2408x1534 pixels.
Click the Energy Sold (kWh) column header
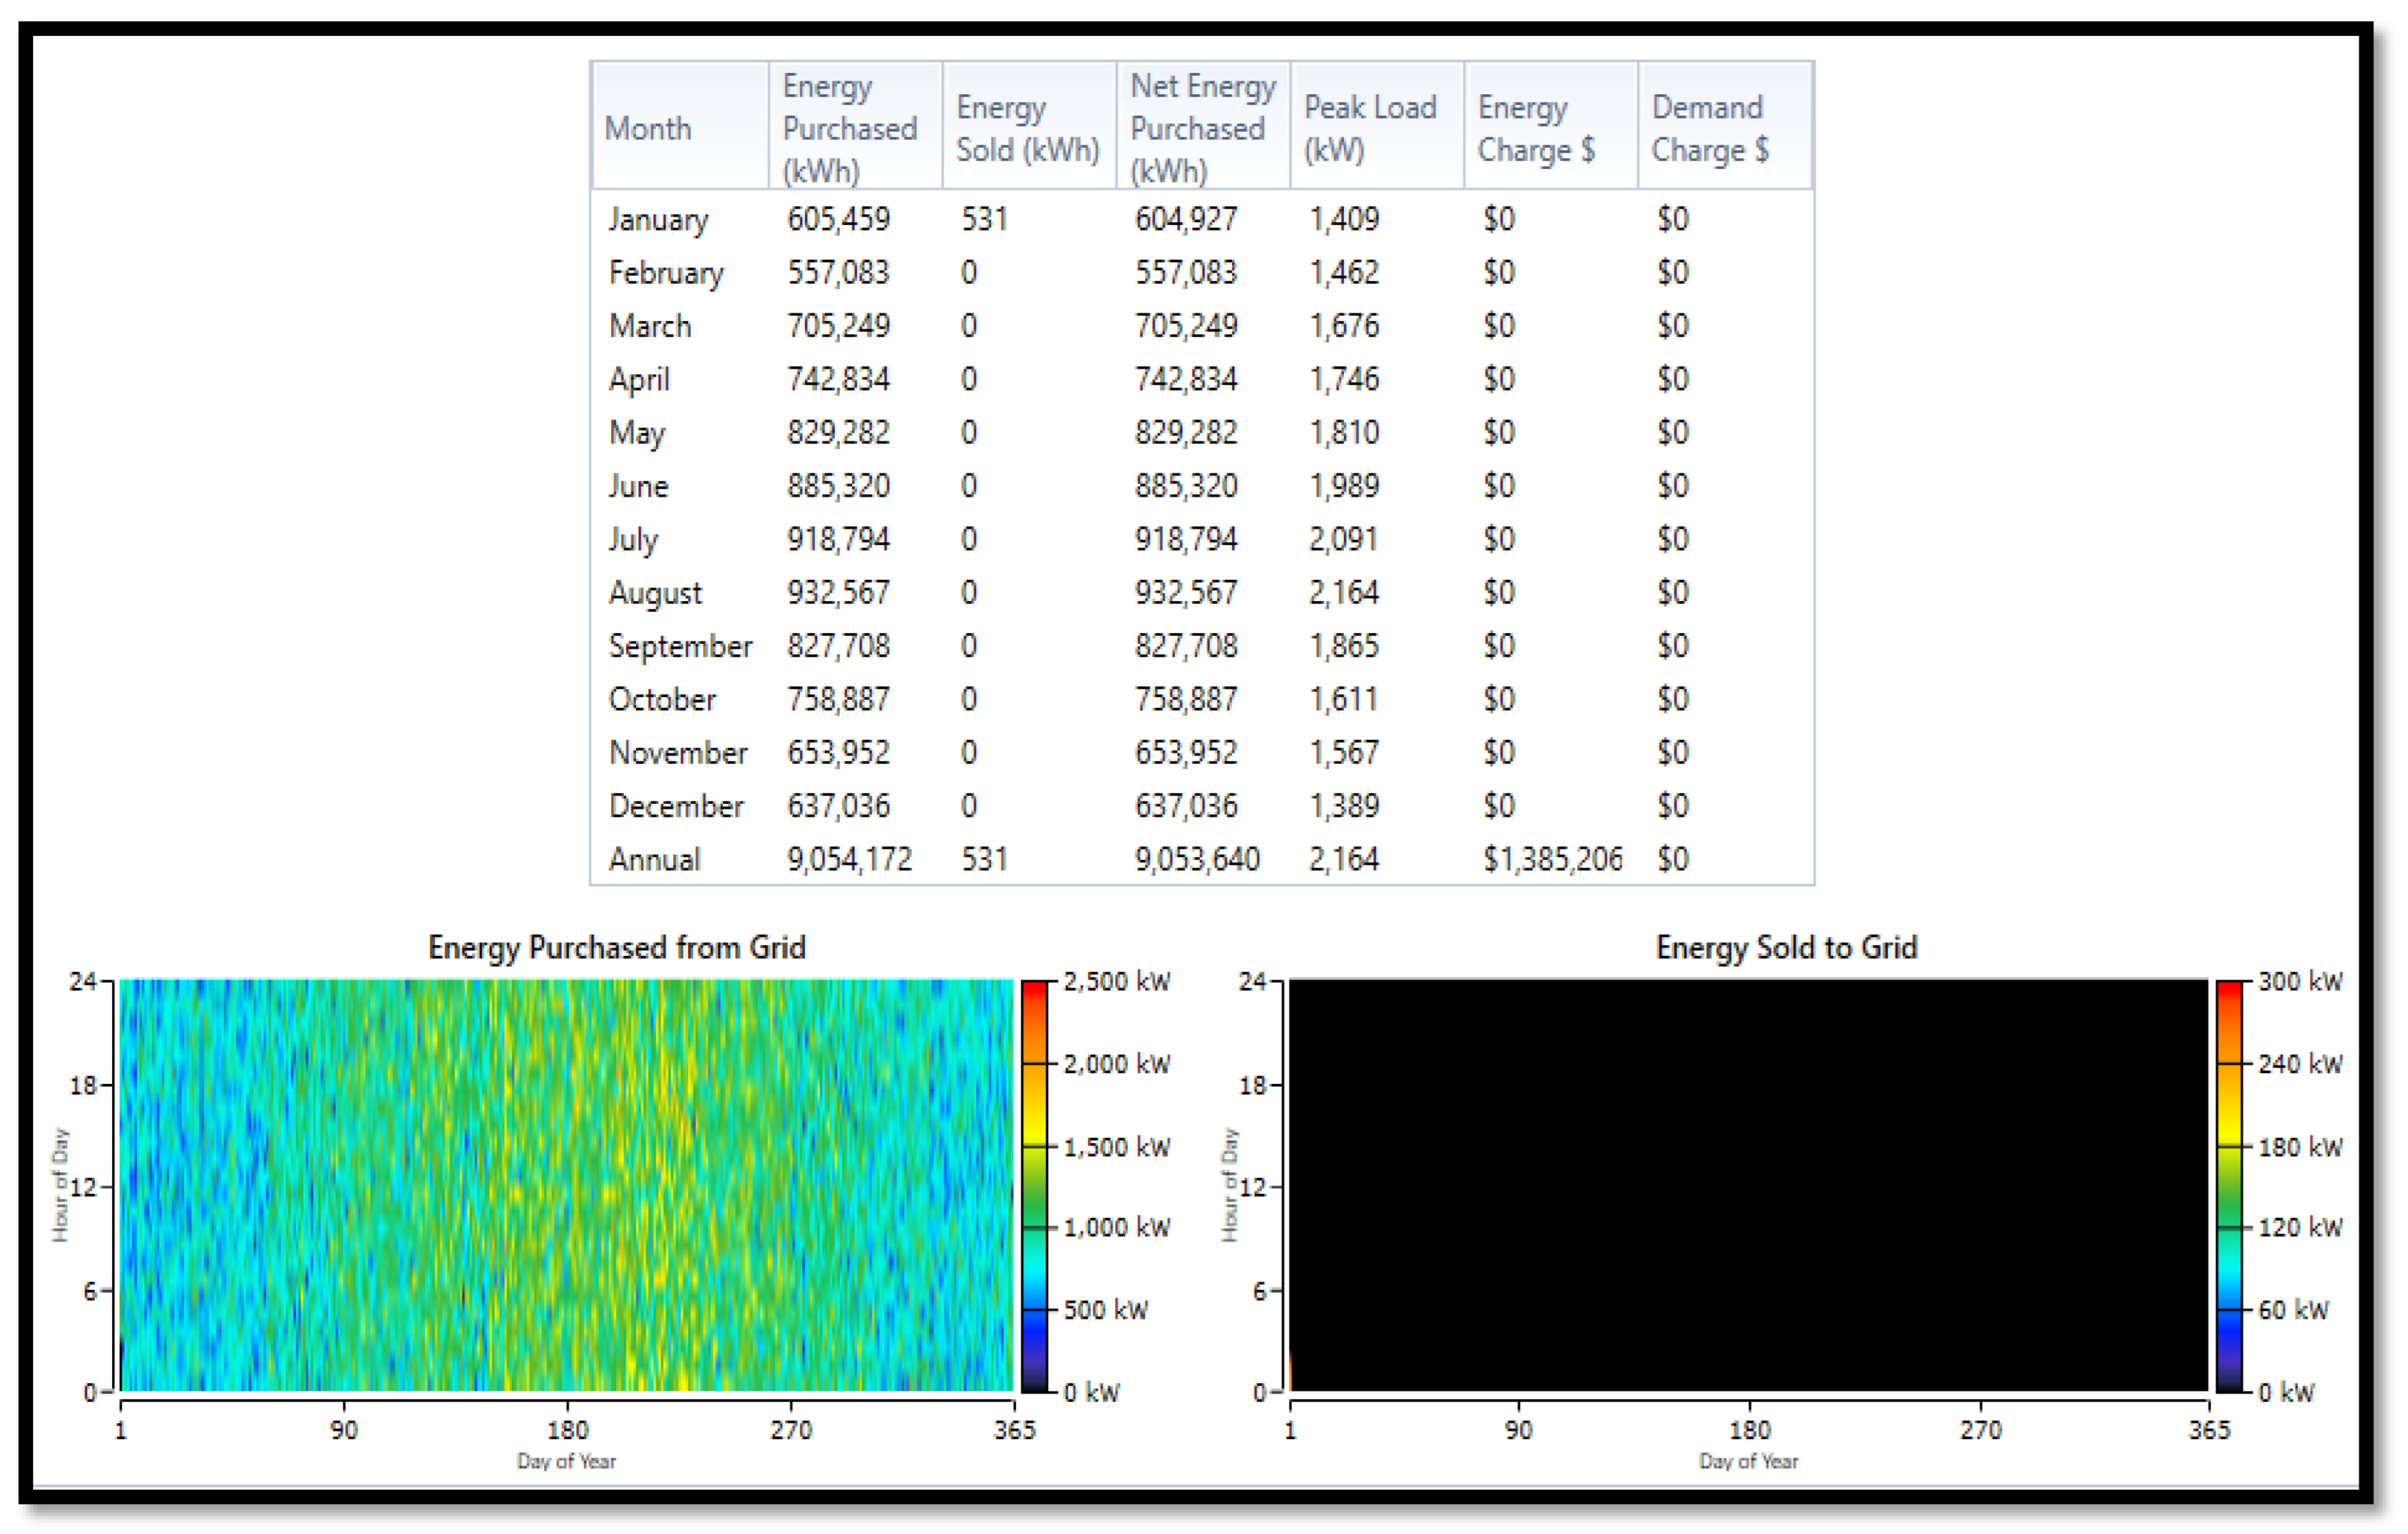(1029, 127)
